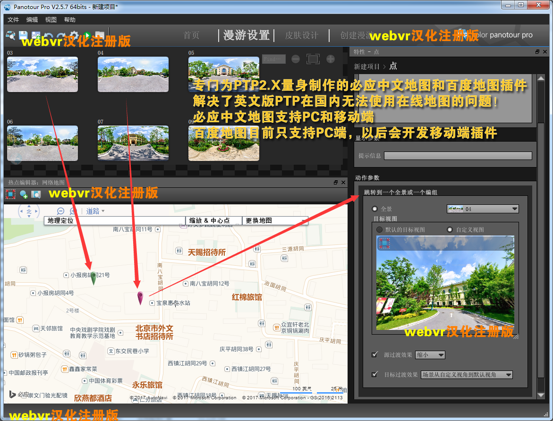Click the add map point icon
The width and height of the screenshot is (553, 421).
[x=24, y=194]
